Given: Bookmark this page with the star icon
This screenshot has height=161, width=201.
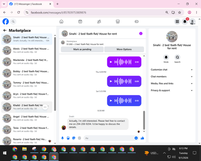Looking at the screenshot, I should (180, 12).
